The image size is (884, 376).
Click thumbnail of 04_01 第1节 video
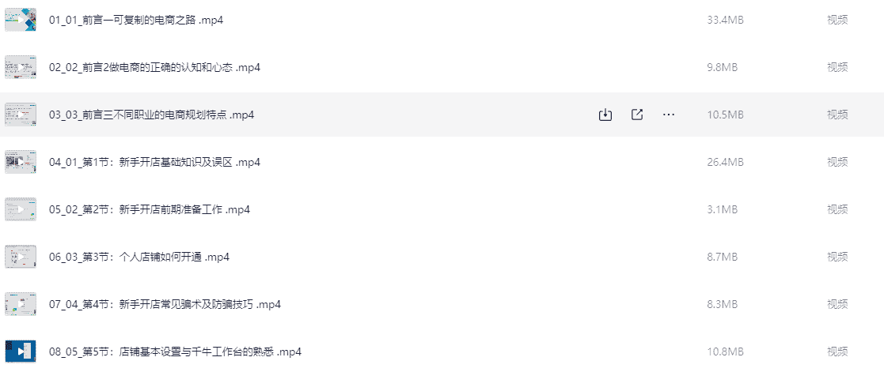21,162
